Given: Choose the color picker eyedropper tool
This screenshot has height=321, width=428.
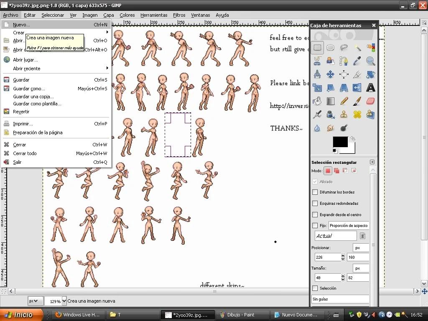Looking at the screenshot, I should [x=357, y=61].
